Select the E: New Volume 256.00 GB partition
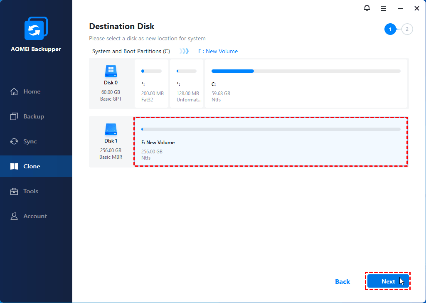This screenshot has height=303, width=426. (x=271, y=142)
